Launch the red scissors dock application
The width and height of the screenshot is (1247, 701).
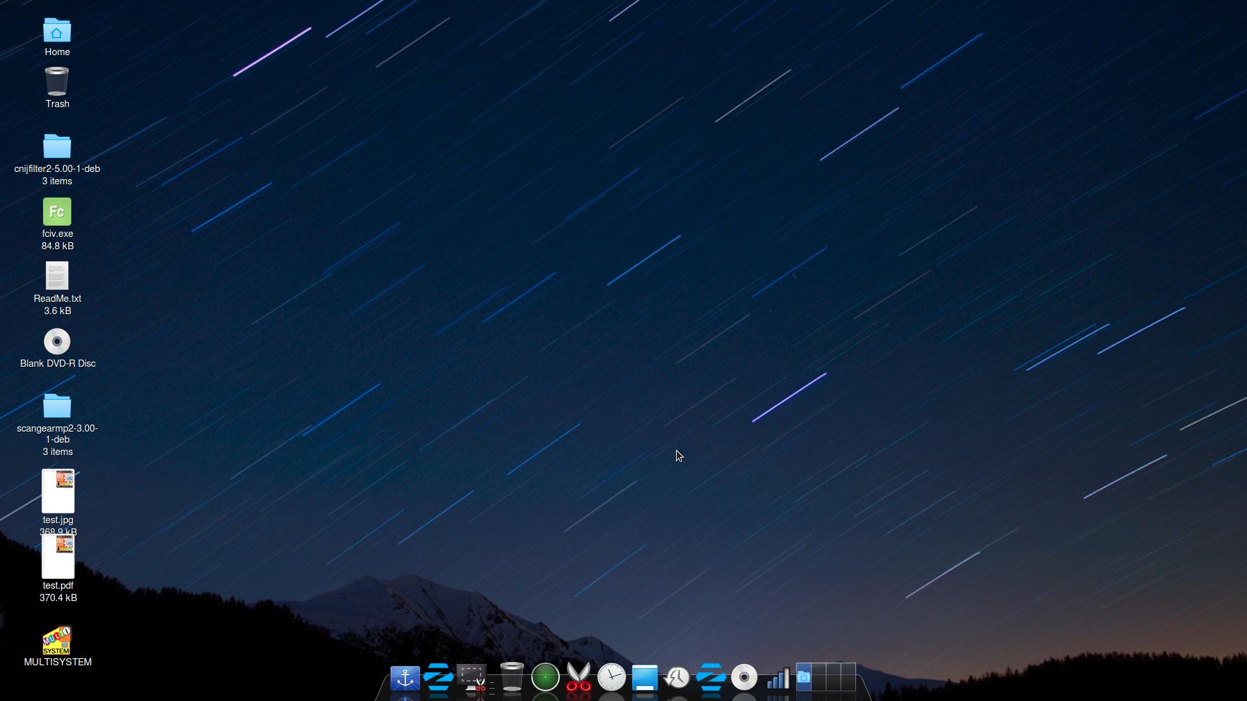click(579, 678)
